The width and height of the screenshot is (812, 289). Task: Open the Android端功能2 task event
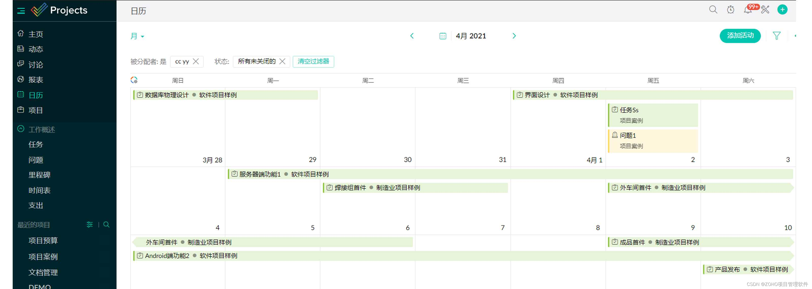pyautogui.click(x=463, y=256)
